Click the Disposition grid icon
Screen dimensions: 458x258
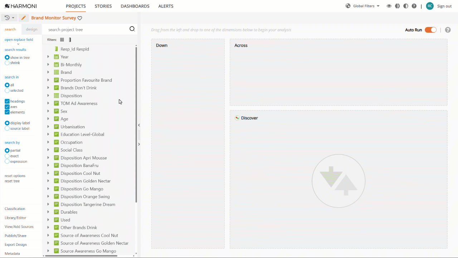pyautogui.click(x=56, y=96)
